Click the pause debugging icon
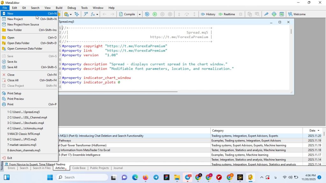The image size is (326, 183). 162,14
